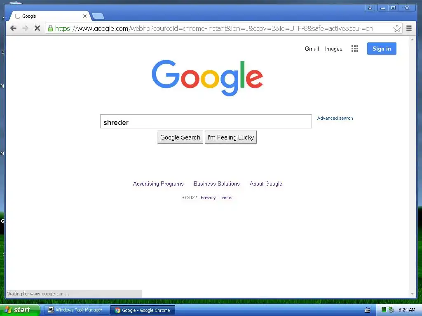Click the Google logo
This screenshot has width=422, height=316.
click(207, 78)
